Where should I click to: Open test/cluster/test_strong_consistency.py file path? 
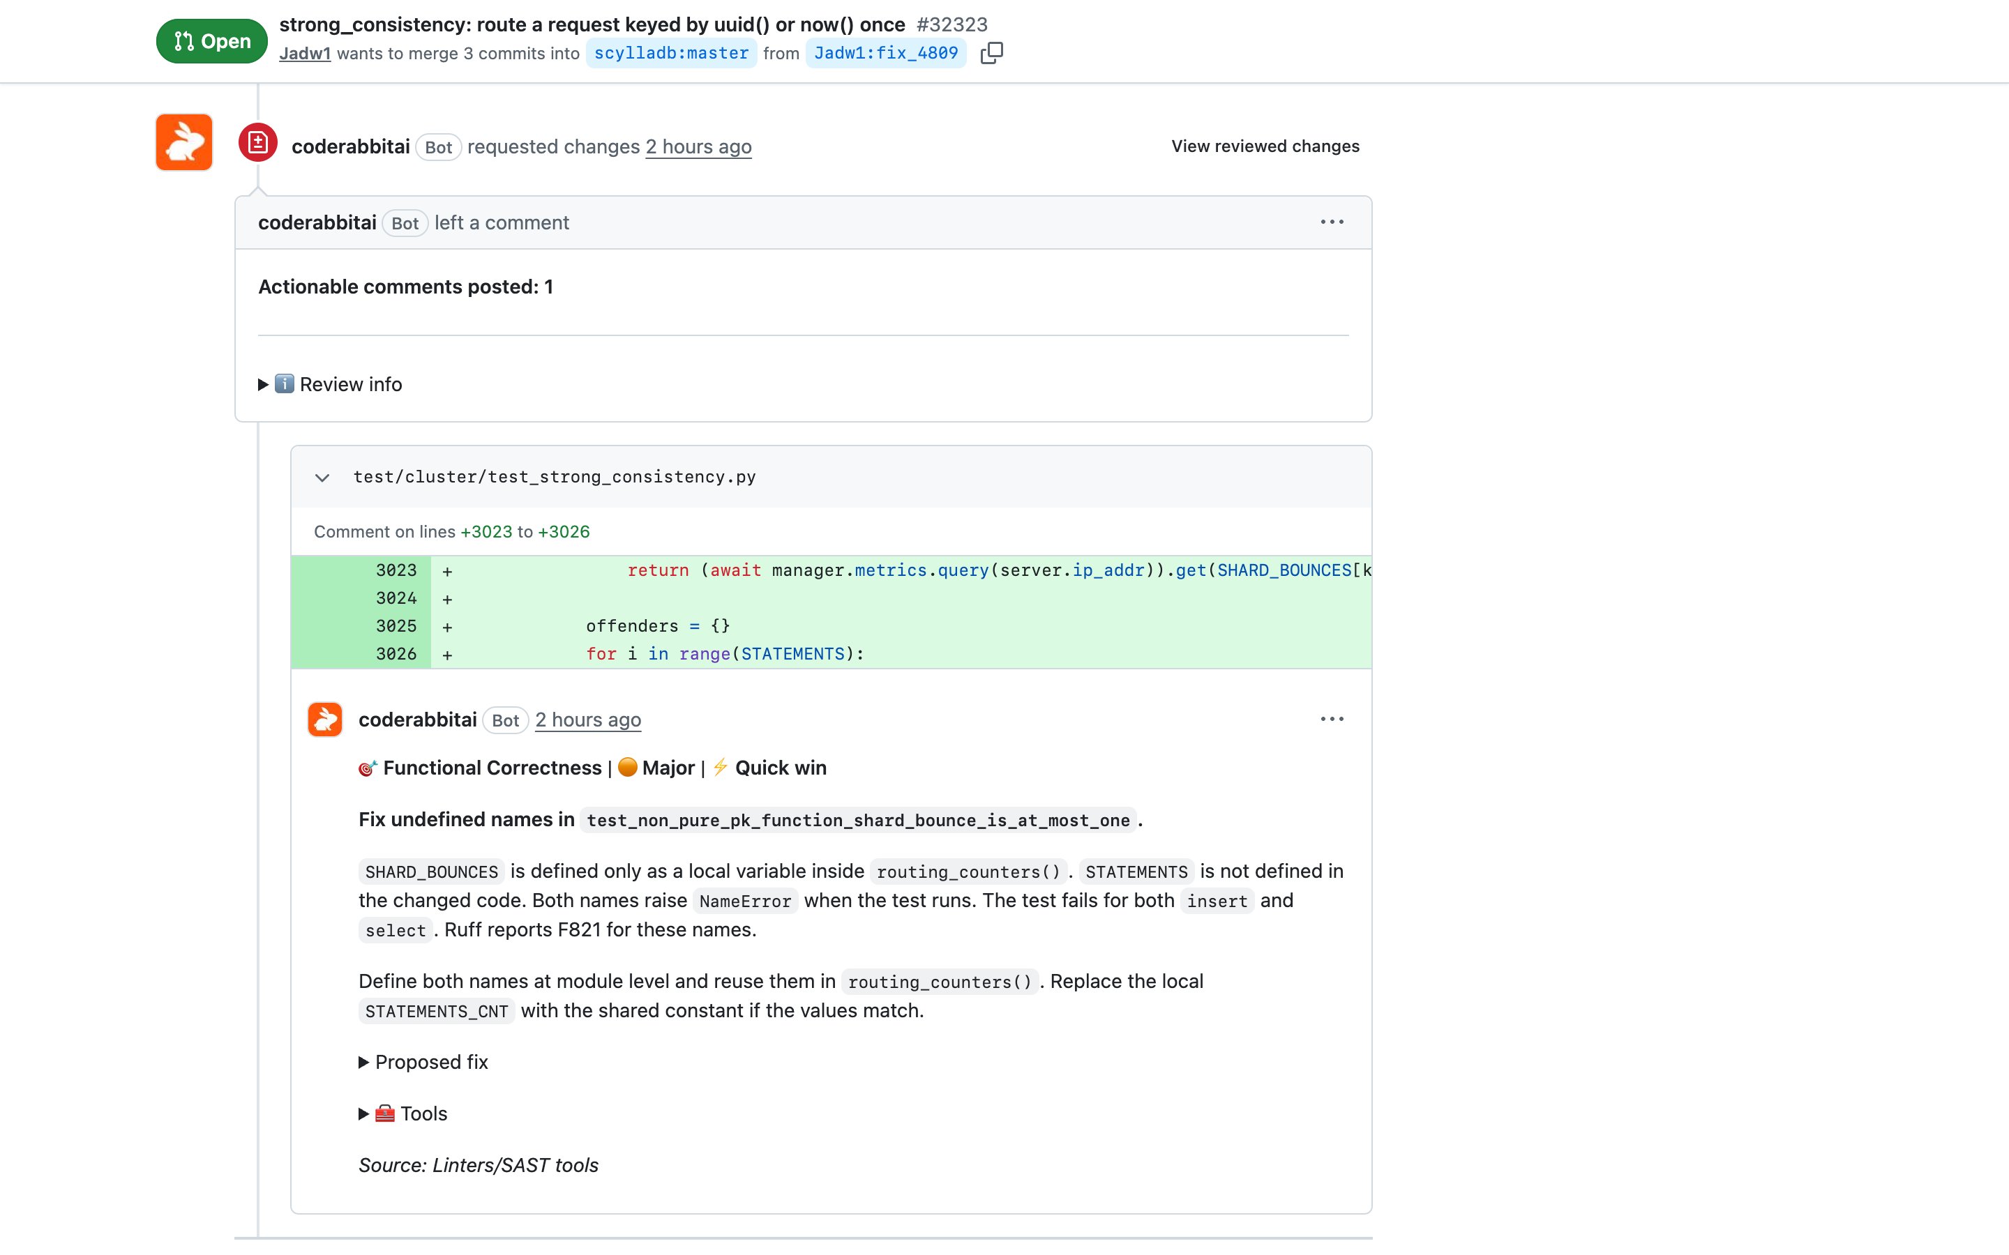pos(555,478)
